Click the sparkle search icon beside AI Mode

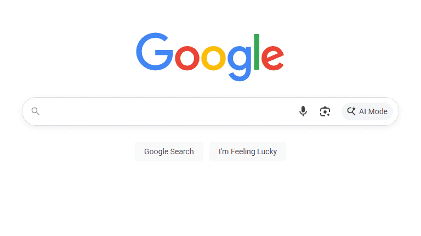click(351, 111)
